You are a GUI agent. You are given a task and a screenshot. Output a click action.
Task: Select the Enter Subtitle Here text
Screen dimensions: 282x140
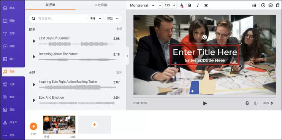pyautogui.click(x=205, y=60)
